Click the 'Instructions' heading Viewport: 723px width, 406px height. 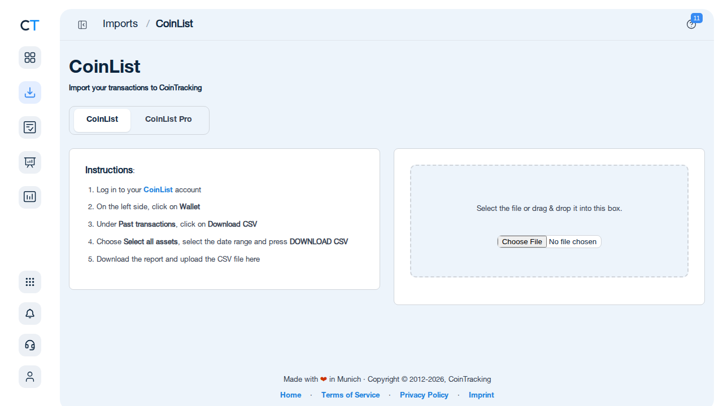[x=110, y=170]
